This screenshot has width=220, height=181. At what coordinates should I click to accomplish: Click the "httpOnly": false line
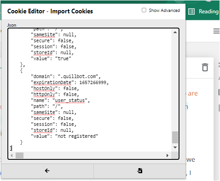(55, 95)
